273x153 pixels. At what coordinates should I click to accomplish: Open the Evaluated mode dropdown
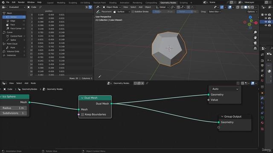point(17,7)
